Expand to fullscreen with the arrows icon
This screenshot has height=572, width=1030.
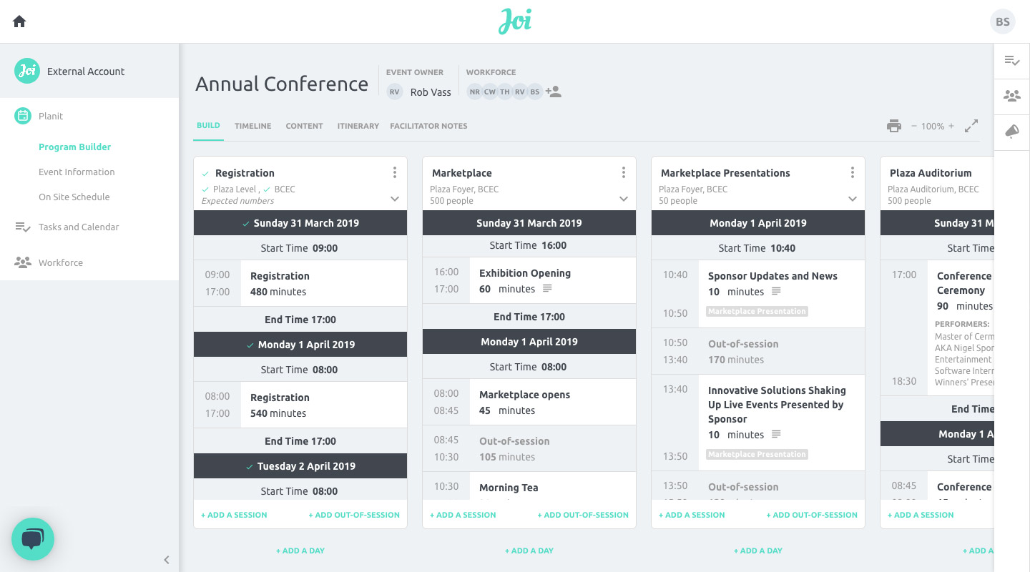971,125
